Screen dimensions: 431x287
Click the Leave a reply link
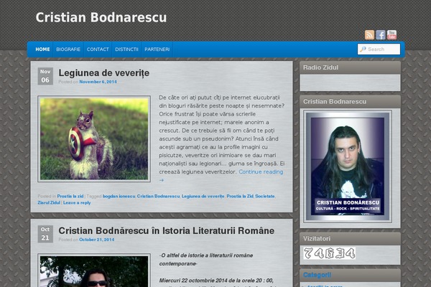pos(77,202)
